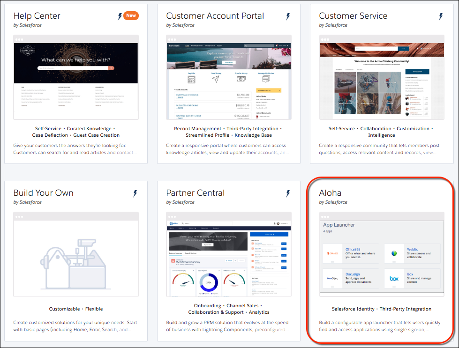Image resolution: width=459 pixels, height=348 pixels.
Task: Click the lightning bolt on Customer Service card
Action: pos(441,16)
